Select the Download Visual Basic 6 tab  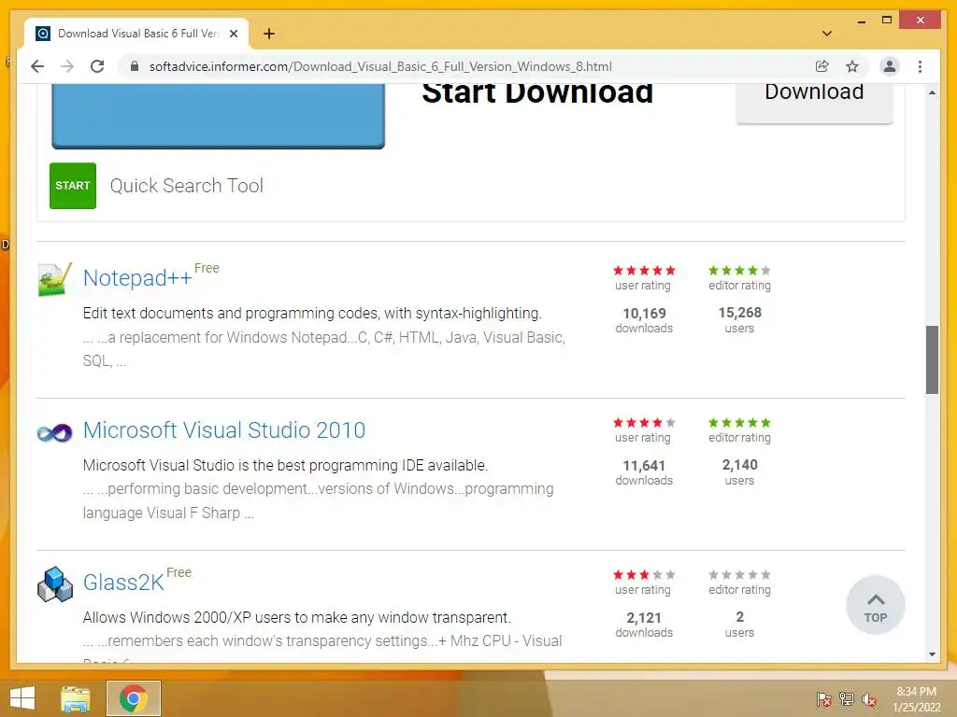pos(136,34)
